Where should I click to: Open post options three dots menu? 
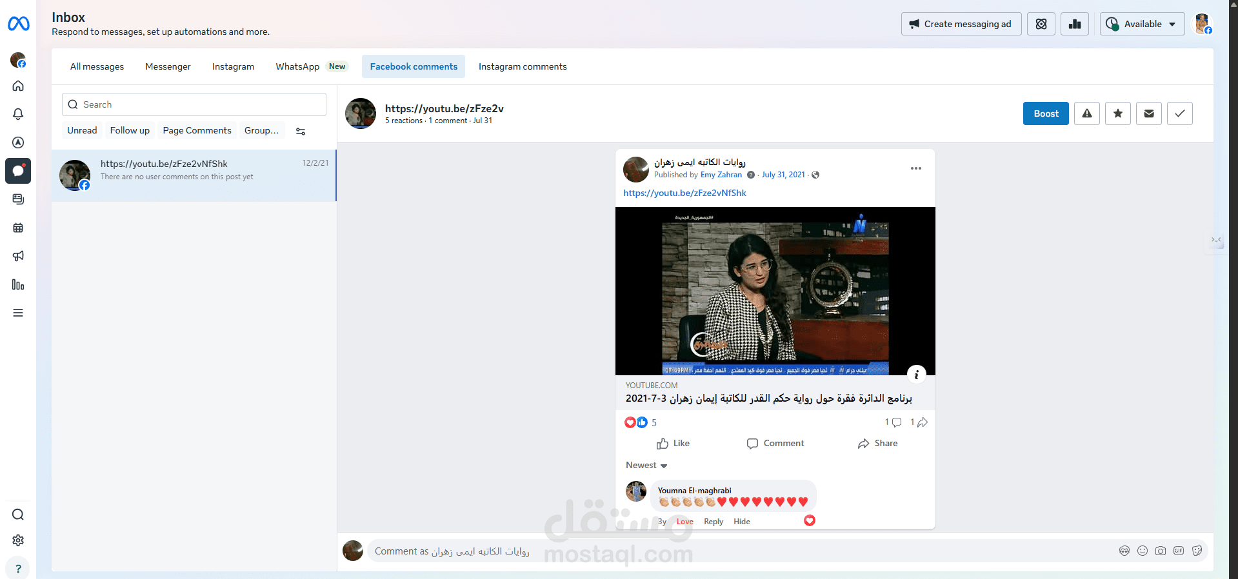point(916,168)
